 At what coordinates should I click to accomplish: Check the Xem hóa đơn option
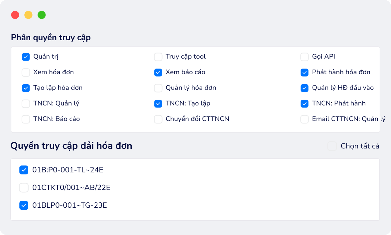point(26,73)
